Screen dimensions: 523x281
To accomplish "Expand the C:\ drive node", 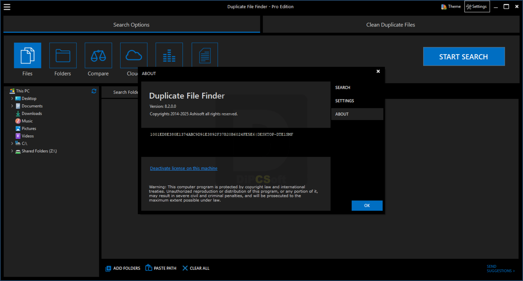I will click(x=12, y=144).
